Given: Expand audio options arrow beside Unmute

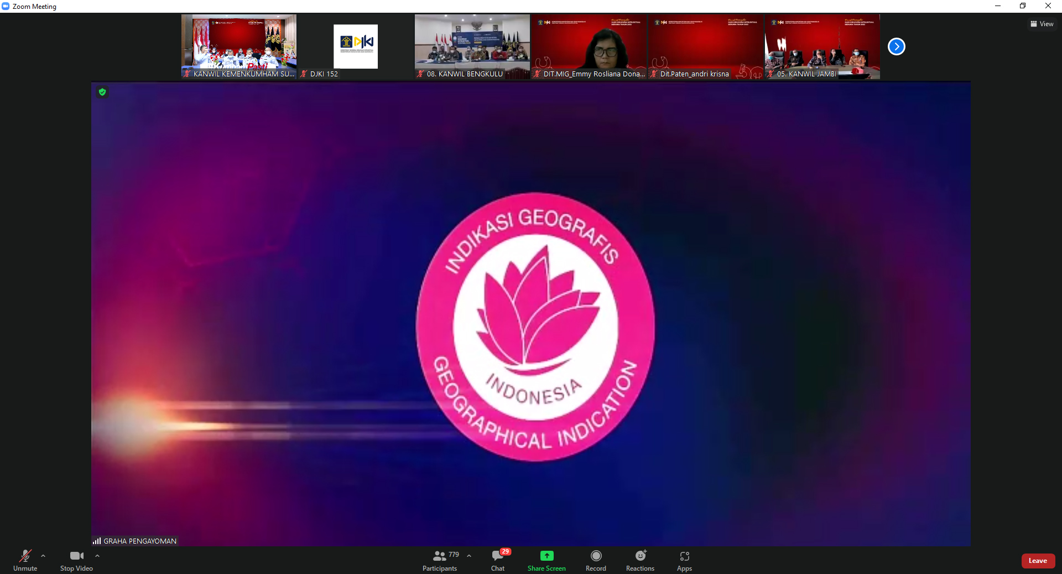Looking at the screenshot, I should 43,556.
